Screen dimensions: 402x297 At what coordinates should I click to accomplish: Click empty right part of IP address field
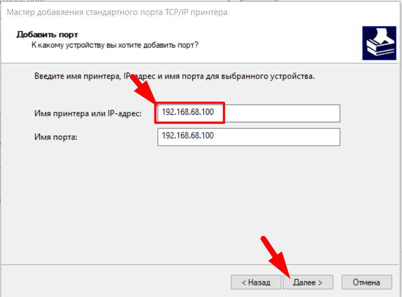288,113
